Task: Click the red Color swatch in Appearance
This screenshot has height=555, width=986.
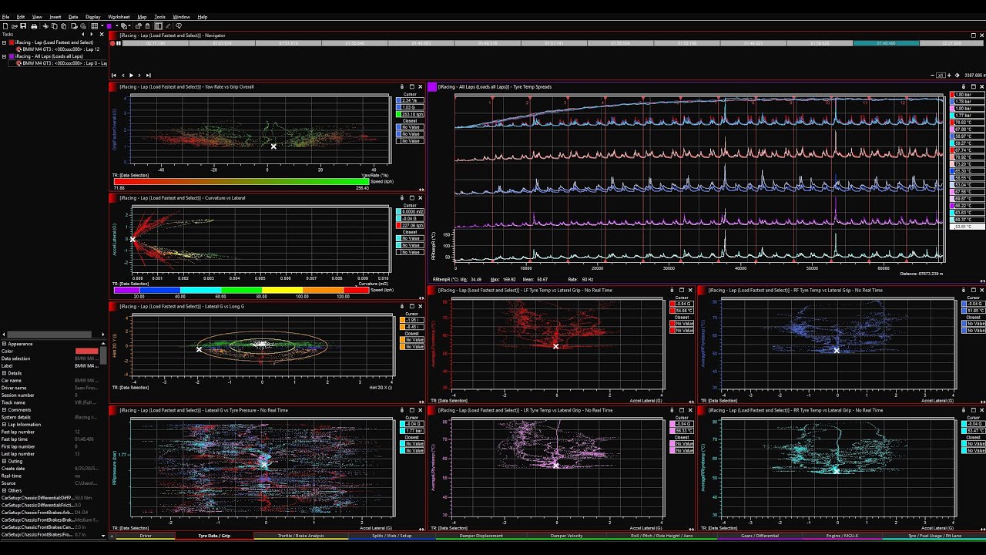Action: [x=86, y=351]
